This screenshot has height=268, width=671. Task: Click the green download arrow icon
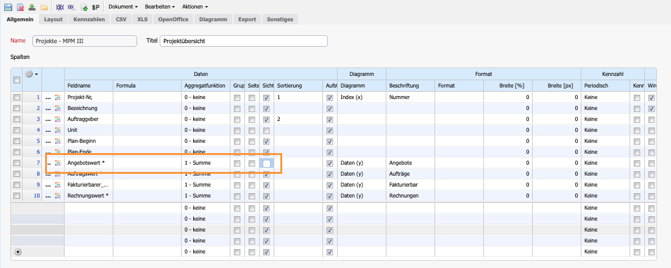[32, 7]
